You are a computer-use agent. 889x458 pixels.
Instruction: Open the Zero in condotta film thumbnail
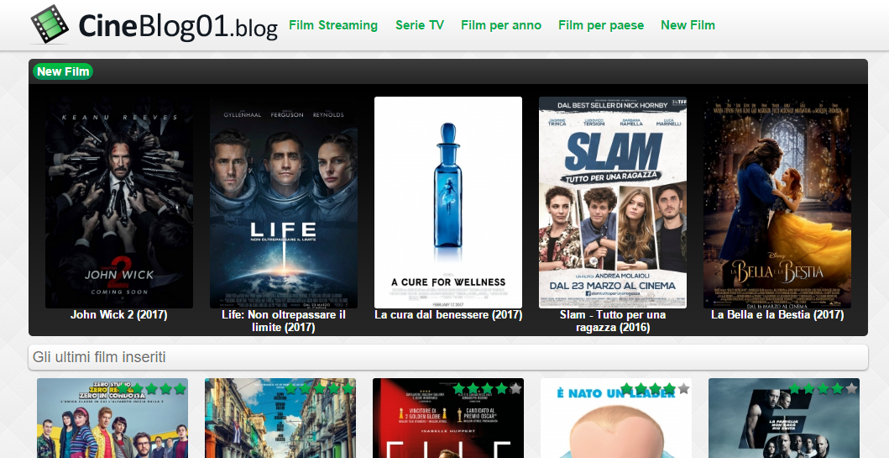(x=112, y=419)
